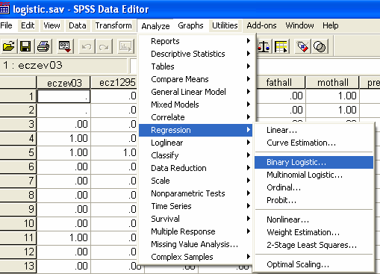Select Nonlinear regression option

[x=314, y=219]
